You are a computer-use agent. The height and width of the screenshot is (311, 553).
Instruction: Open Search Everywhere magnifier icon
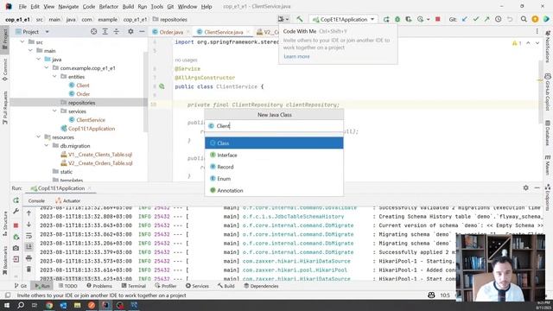point(524,19)
